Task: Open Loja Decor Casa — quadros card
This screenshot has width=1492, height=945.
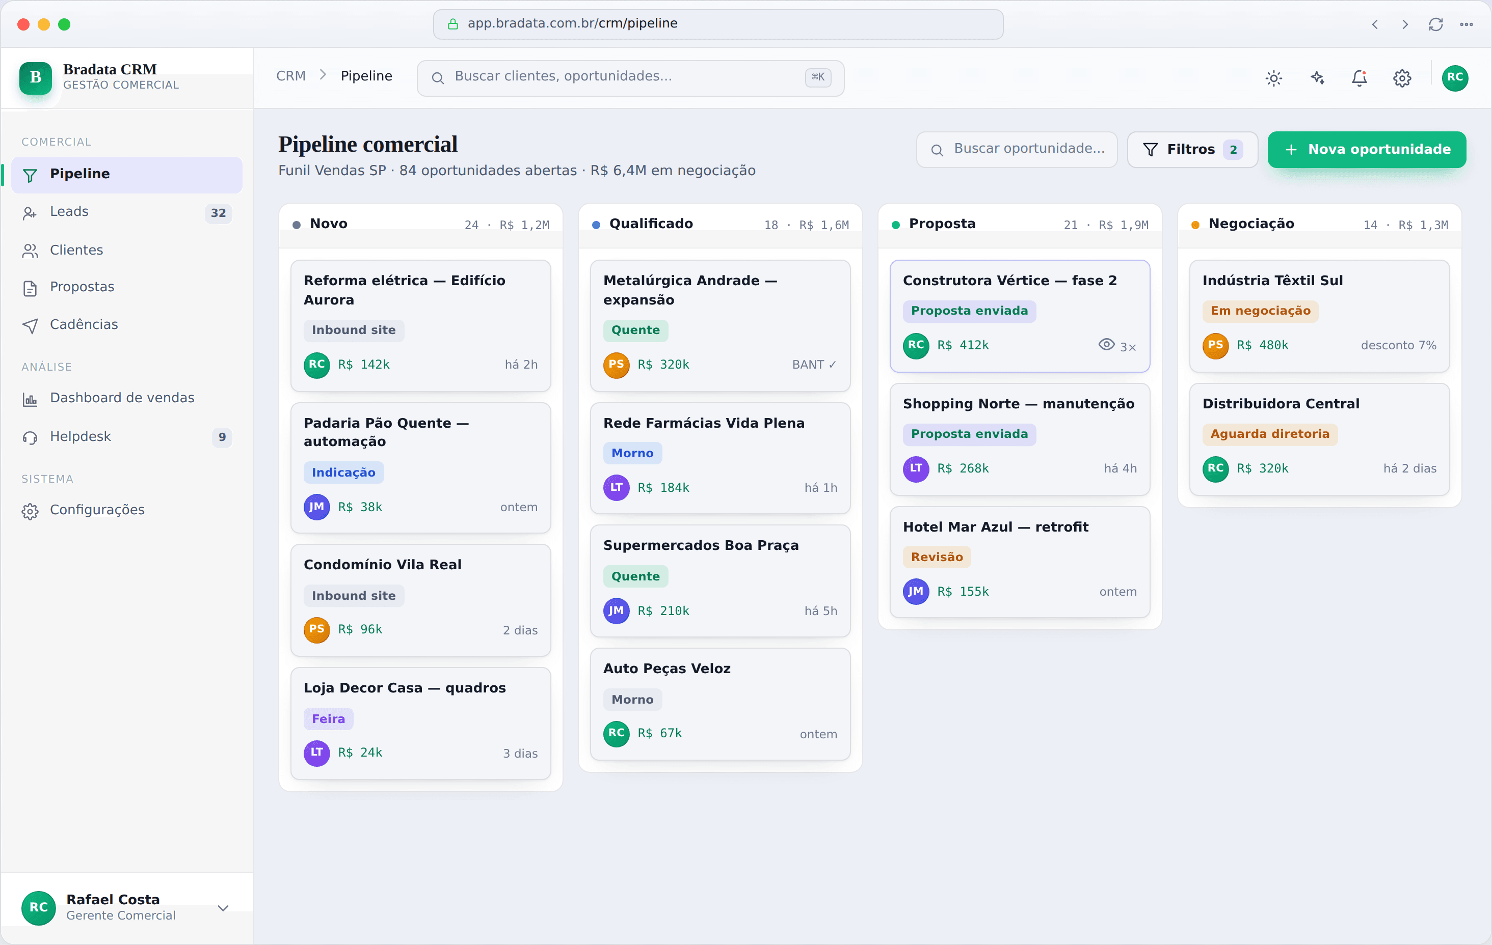Action: click(x=421, y=724)
